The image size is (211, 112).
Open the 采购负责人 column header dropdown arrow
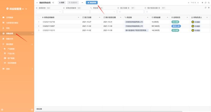(207, 17)
